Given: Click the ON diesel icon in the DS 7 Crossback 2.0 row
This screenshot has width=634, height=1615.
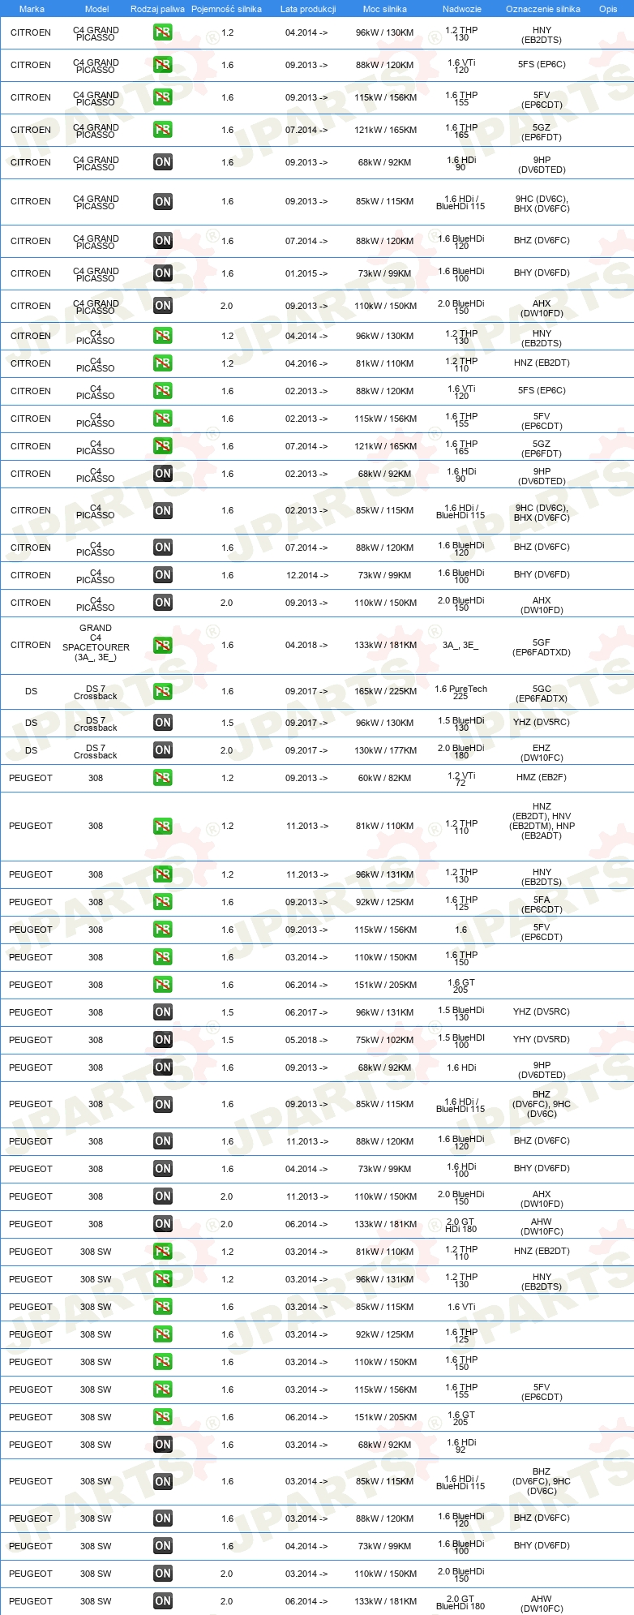Looking at the screenshot, I should click(x=163, y=750).
